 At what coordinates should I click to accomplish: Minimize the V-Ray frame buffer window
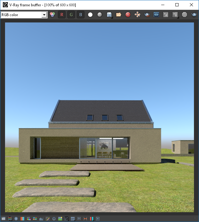[x=163, y=5]
